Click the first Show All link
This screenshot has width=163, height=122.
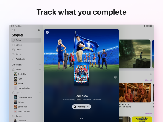click(149, 80)
